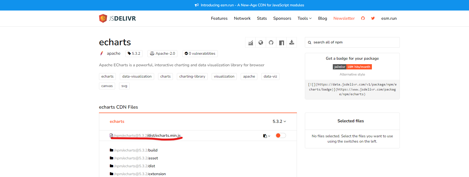Viewport: 469px width, 177px height.
Task: Select the canvas keyword tag
Action: click(107, 86)
